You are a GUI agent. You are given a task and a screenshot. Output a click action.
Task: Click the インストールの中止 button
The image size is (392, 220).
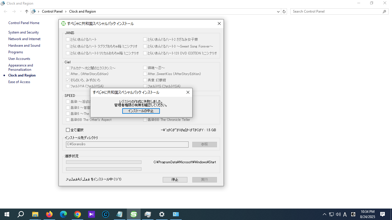click(x=141, y=111)
